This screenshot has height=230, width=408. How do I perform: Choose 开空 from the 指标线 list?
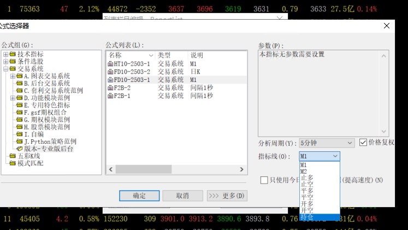point(320,210)
